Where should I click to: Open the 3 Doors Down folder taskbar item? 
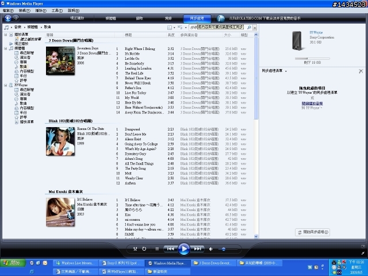click(x=213, y=263)
